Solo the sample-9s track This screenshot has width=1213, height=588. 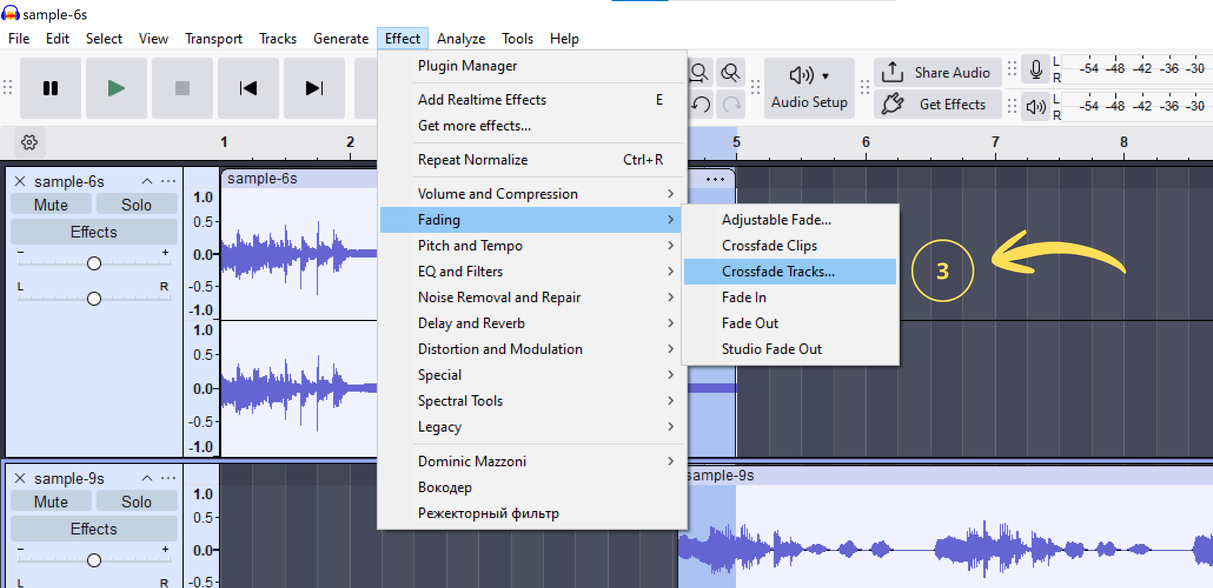(137, 501)
